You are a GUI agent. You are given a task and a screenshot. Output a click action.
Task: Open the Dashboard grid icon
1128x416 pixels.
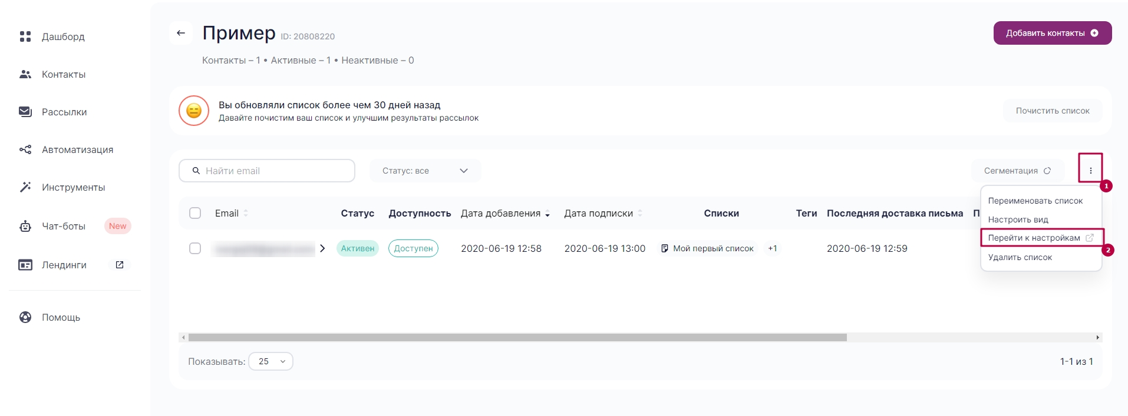pyautogui.click(x=25, y=36)
